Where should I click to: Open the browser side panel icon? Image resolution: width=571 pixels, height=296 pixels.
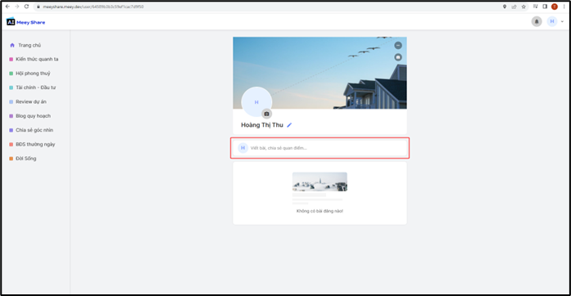[545, 7]
